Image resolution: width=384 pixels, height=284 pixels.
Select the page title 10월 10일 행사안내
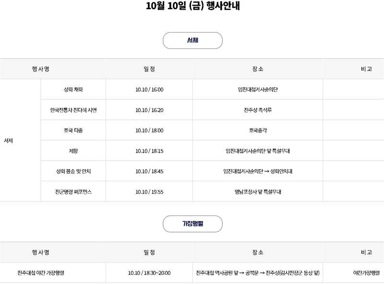pyautogui.click(x=192, y=7)
